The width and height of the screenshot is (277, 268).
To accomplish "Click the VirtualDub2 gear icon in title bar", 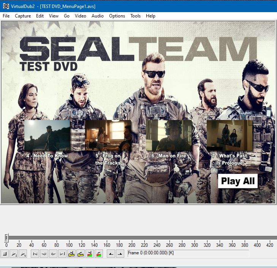I will [6, 6].
